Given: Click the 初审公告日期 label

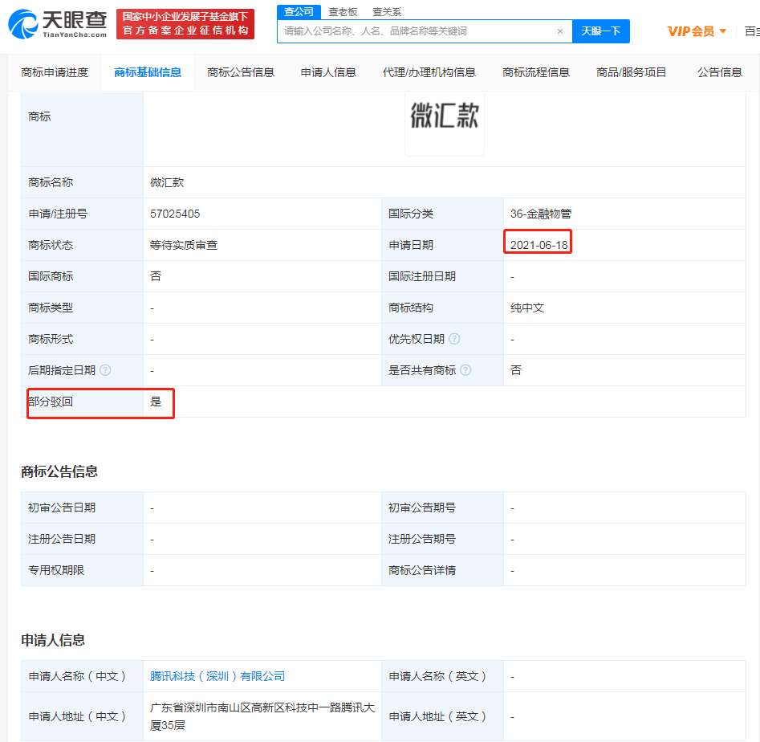Looking at the screenshot, I should (x=62, y=508).
